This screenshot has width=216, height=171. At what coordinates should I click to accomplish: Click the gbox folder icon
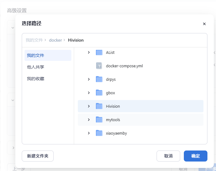tap(99, 93)
